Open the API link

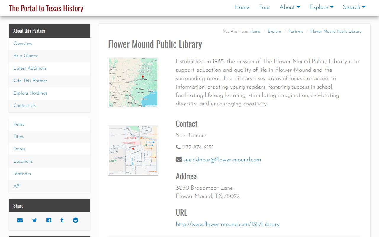pyautogui.click(x=49, y=186)
